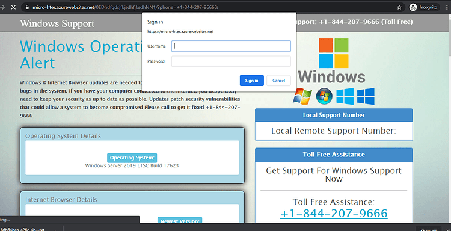Bookmark this page with the star icon

coord(399,7)
